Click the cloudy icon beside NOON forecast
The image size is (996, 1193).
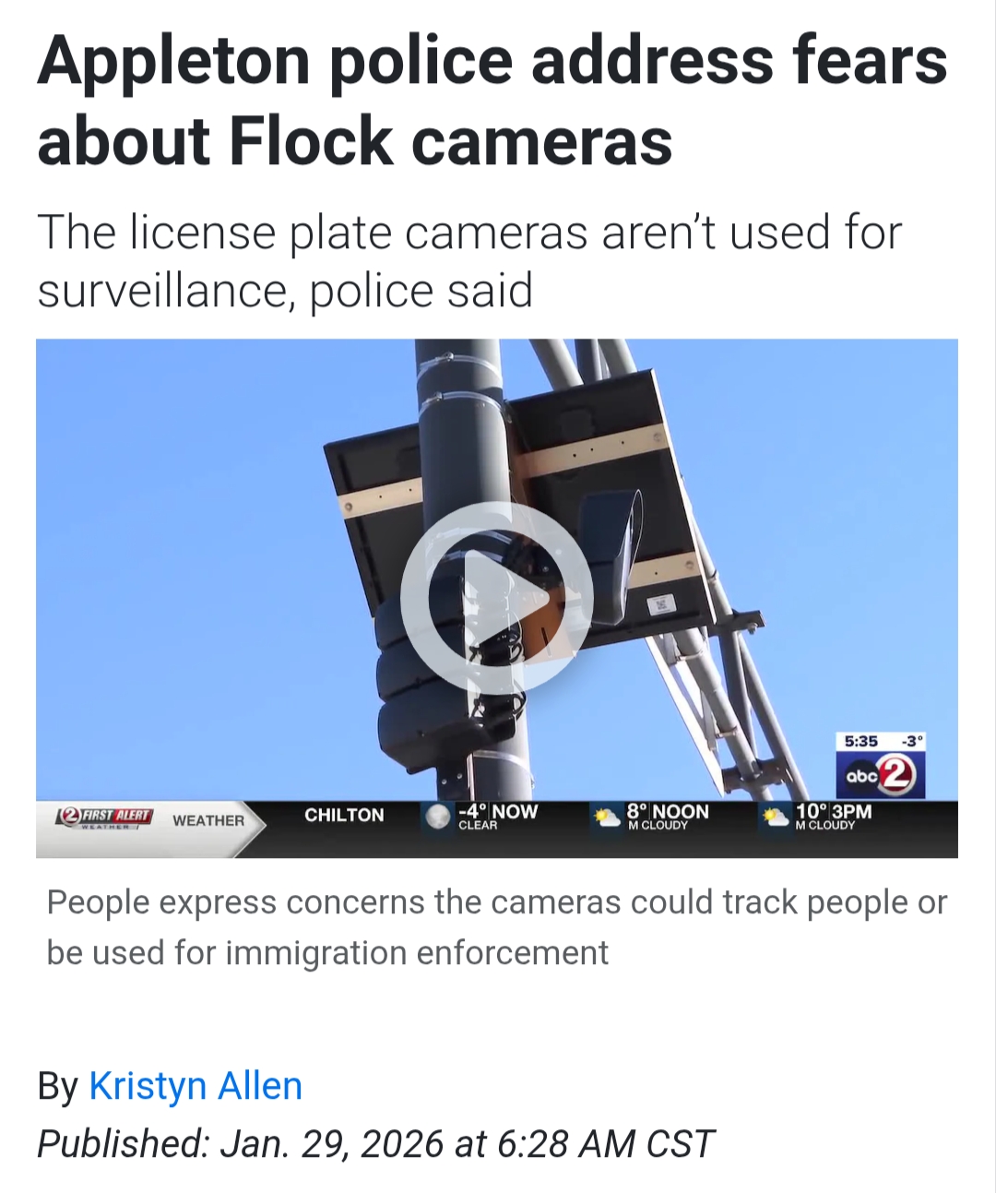607,817
